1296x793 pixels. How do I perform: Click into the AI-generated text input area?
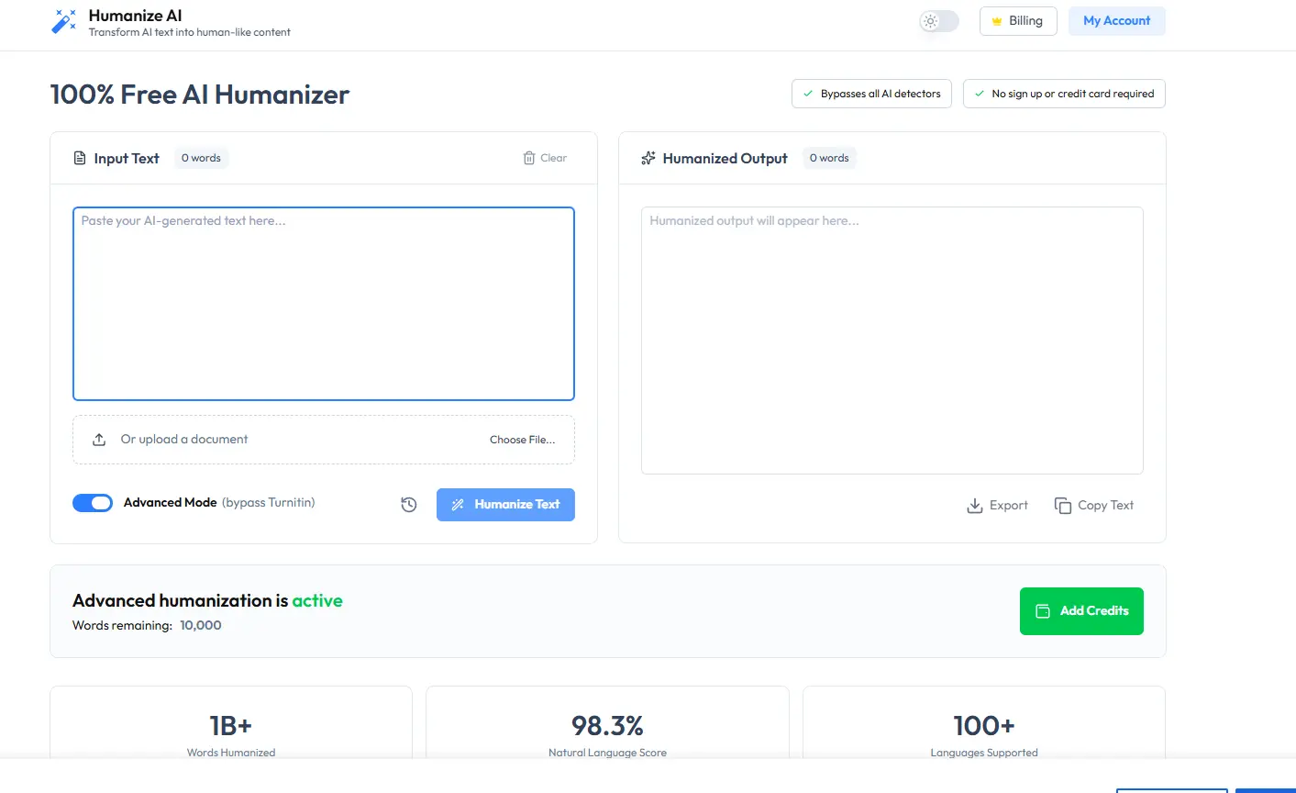(324, 304)
